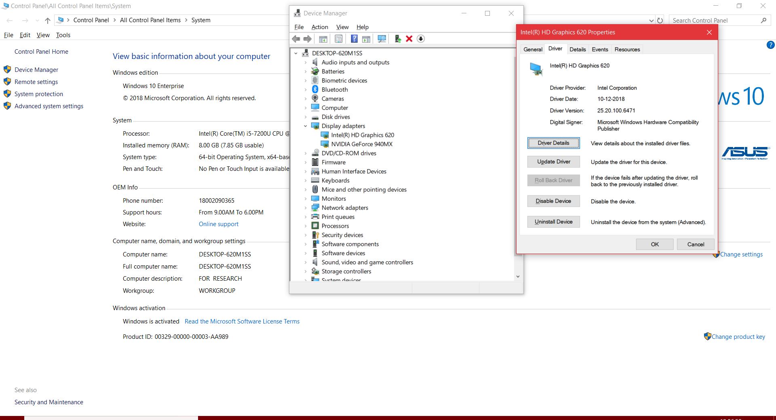
Task: Switch to the Events tab
Action: (x=600, y=49)
